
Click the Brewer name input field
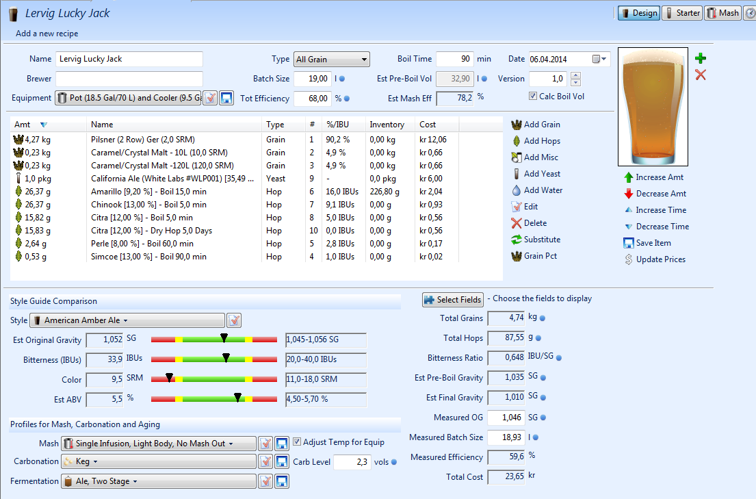[x=129, y=79]
